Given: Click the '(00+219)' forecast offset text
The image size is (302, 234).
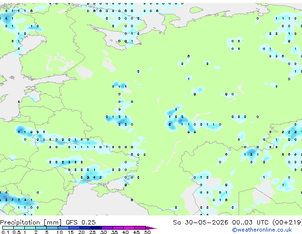Looking at the screenshot, I should [287, 223].
